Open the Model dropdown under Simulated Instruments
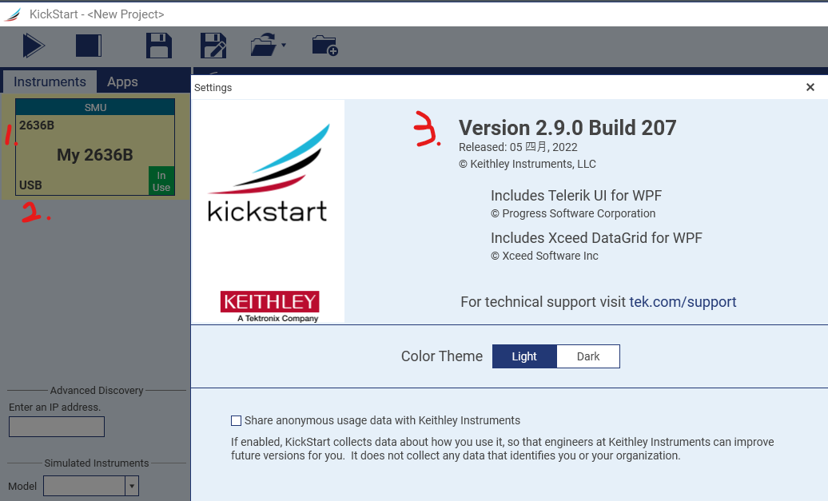The image size is (828, 501). coord(130,486)
